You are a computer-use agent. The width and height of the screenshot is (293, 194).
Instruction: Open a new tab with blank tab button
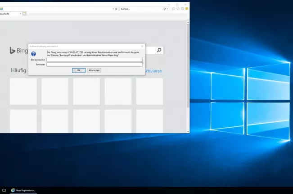[x=25, y=13]
